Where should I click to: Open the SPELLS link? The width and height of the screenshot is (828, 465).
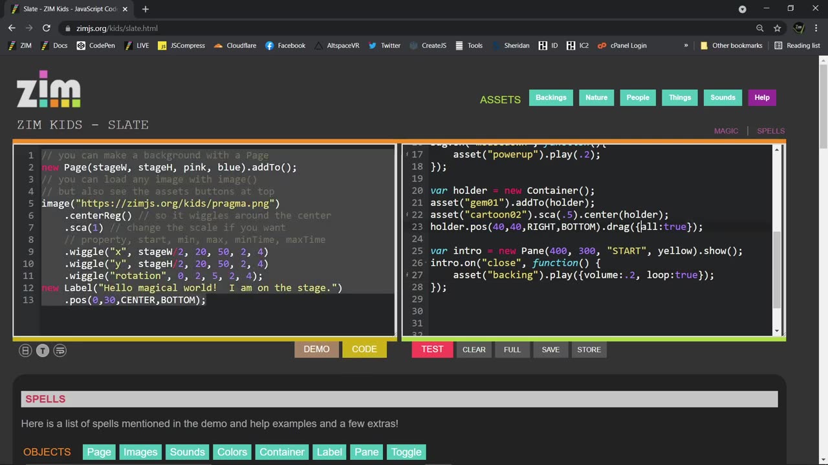click(770, 130)
